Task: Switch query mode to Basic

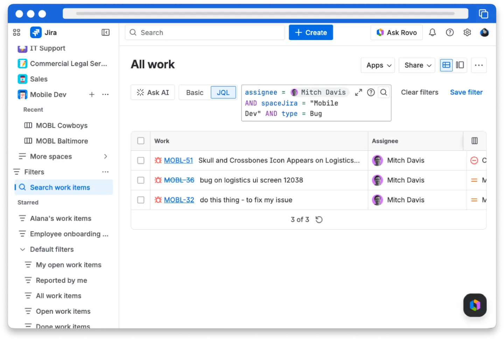Action: point(195,92)
